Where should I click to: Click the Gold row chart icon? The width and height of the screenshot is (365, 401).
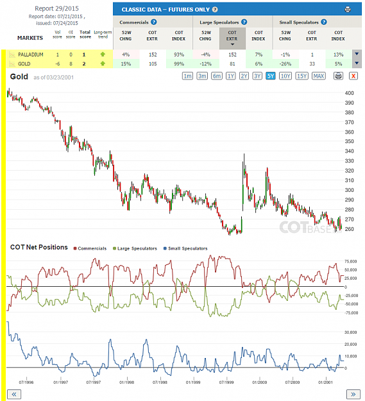point(12,64)
